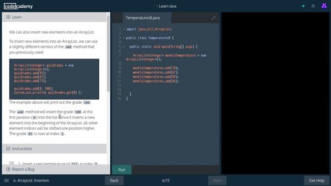This screenshot has width=331, height=186.
Task: Click the Next exercise button
Action: click(217, 180)
